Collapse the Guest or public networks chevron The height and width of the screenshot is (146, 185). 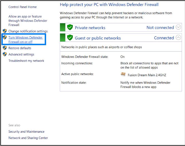[x=178, y=38]
